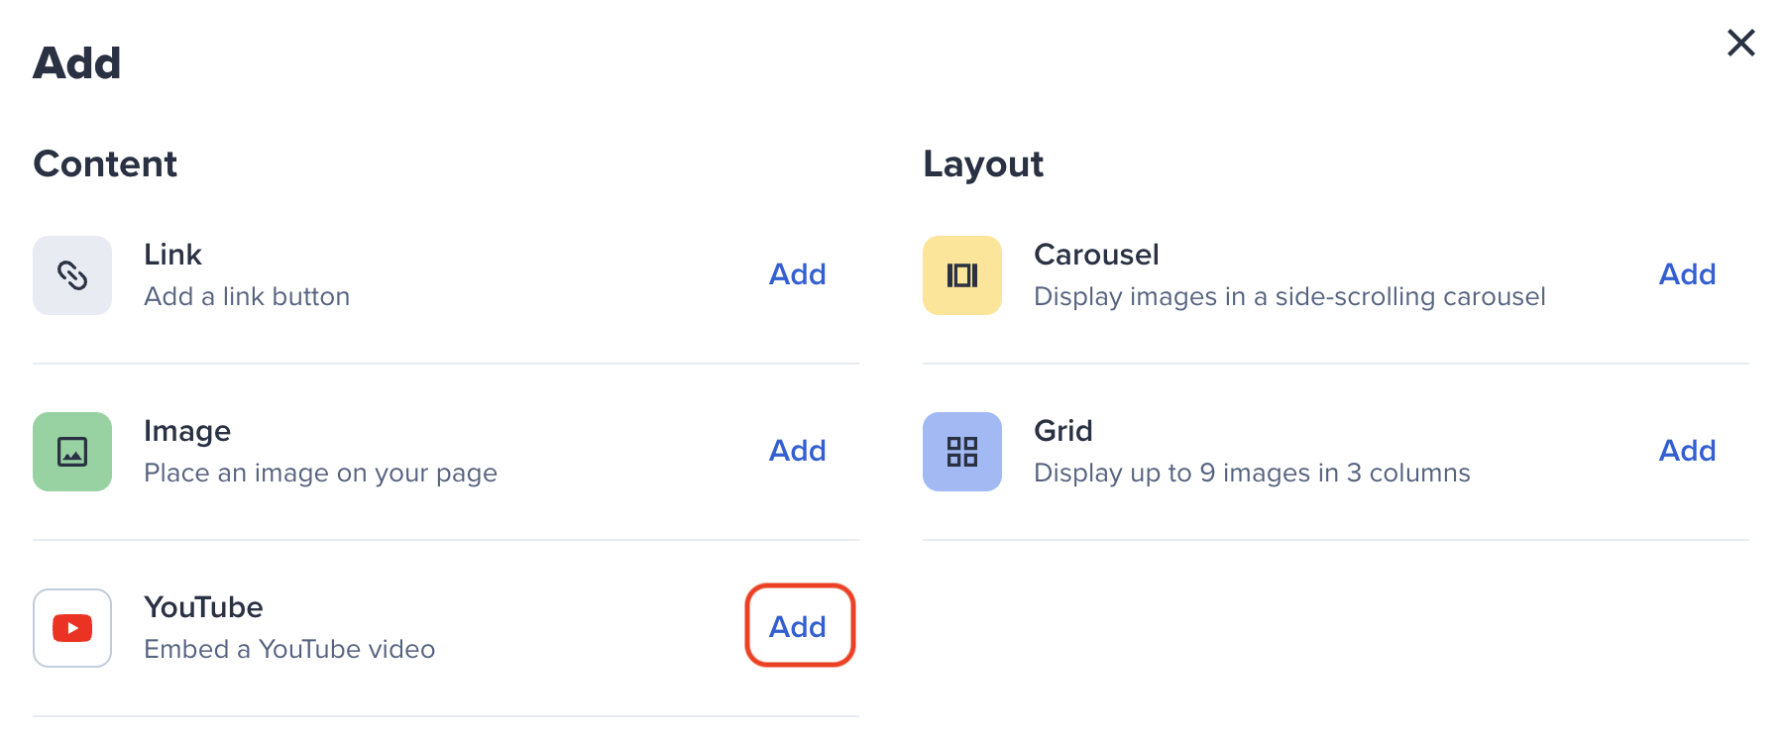Add an Image block
This screenshot has width=1784, height=743.
(798, 451)
